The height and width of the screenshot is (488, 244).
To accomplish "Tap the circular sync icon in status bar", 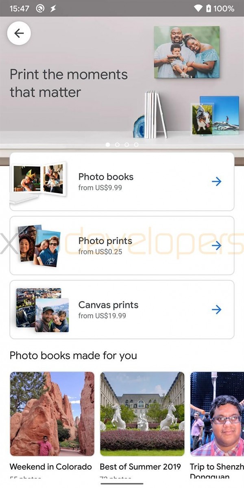I will (x=40, y=8).
